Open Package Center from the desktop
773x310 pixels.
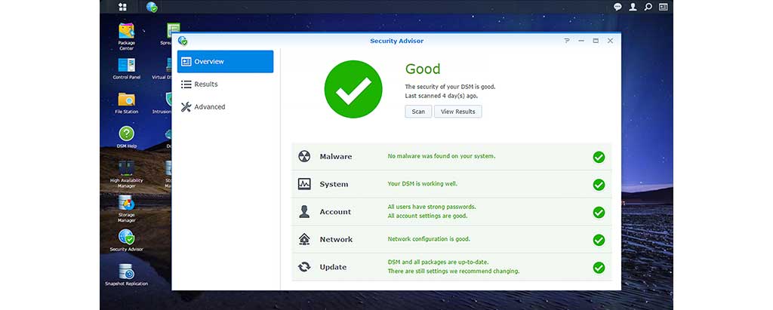point(126,36)
